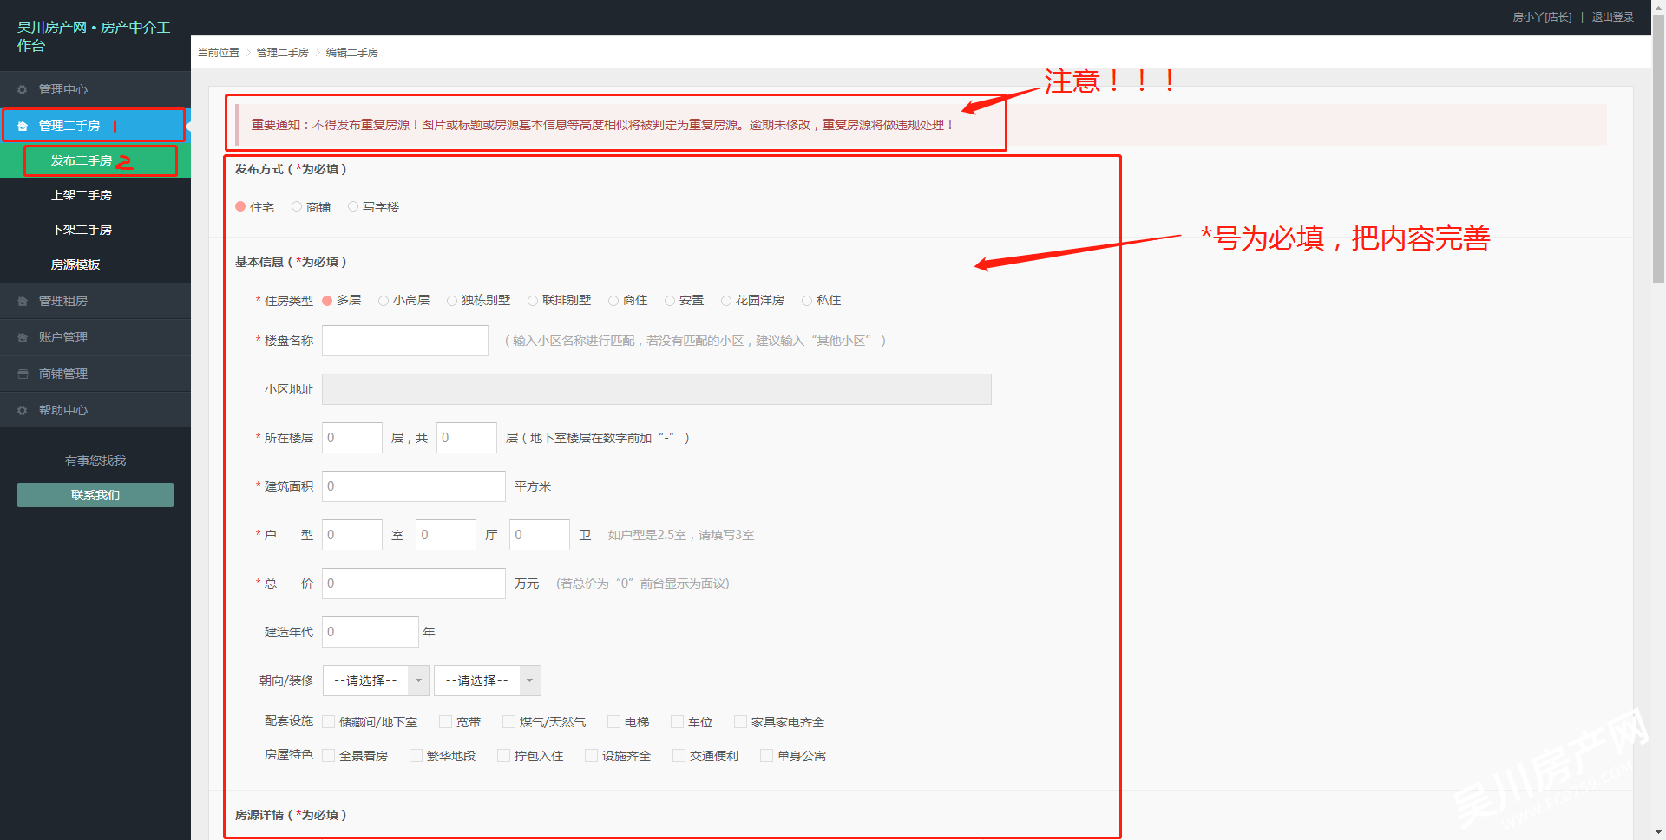
Task: Expand 帮助中心 sidebar section
Action: (95, 410)
